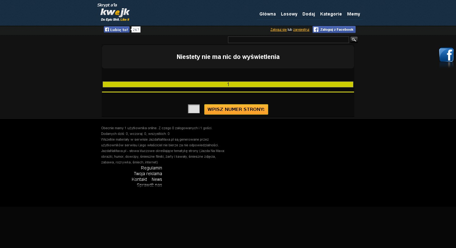The width and height of the screenshot is (456, 248).
Task: Click the Kontakt footer link
Action: tap(139, 179)
